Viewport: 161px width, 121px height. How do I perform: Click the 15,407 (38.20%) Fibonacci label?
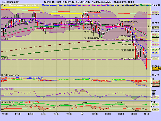129,45
